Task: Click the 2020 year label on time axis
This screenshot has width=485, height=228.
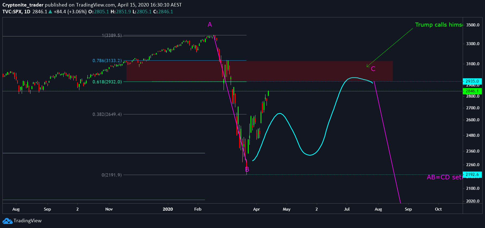Action: 168,209
